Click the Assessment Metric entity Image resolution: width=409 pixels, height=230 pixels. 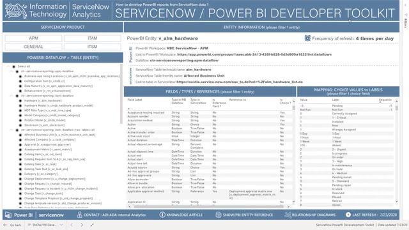click(48, 149)
